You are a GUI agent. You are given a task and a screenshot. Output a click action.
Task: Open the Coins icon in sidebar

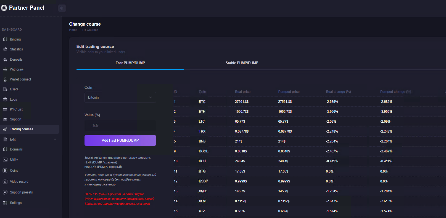[x=5, y=171]
